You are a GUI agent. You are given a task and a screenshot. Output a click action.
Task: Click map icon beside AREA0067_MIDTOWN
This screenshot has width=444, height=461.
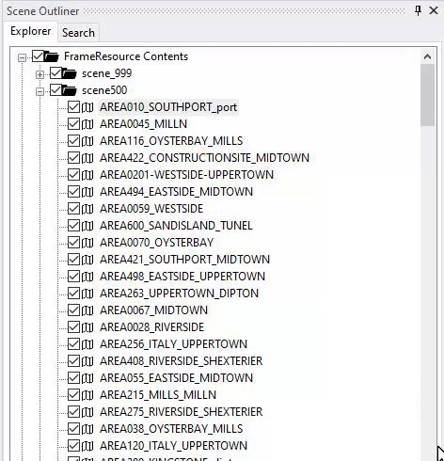(x=87, y=310)
